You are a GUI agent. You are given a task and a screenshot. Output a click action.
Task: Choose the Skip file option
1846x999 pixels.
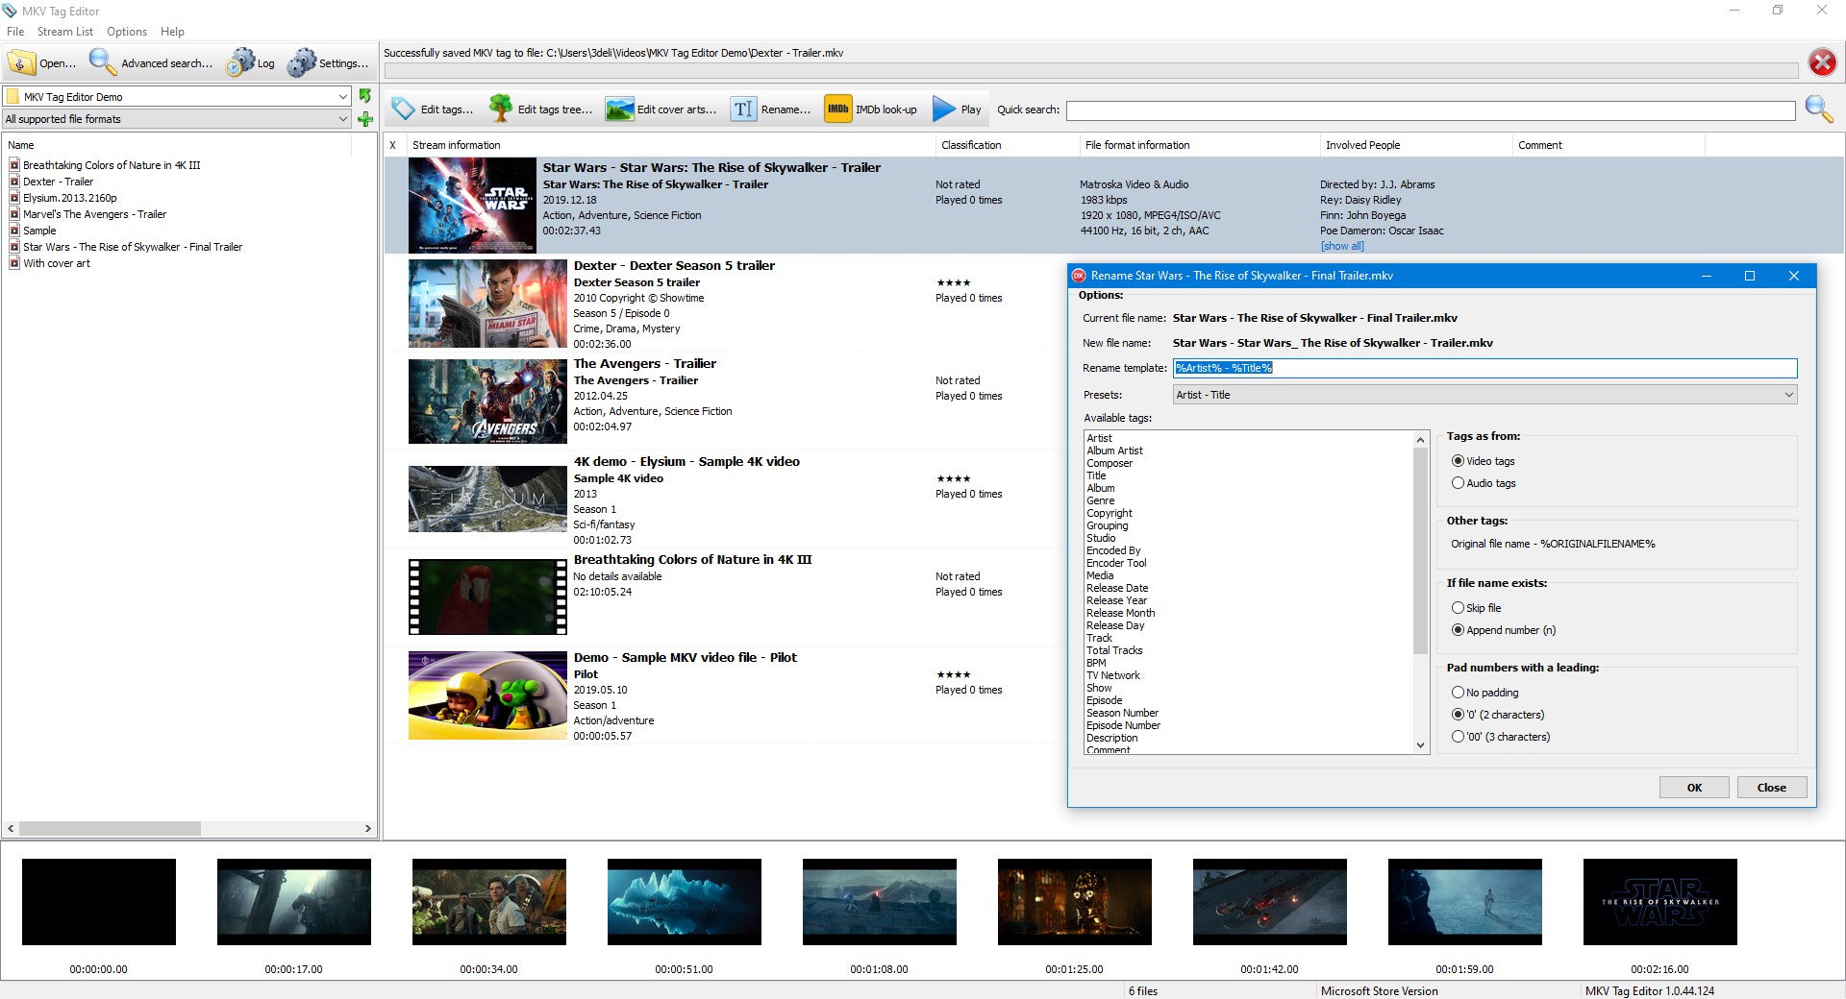1458,608
